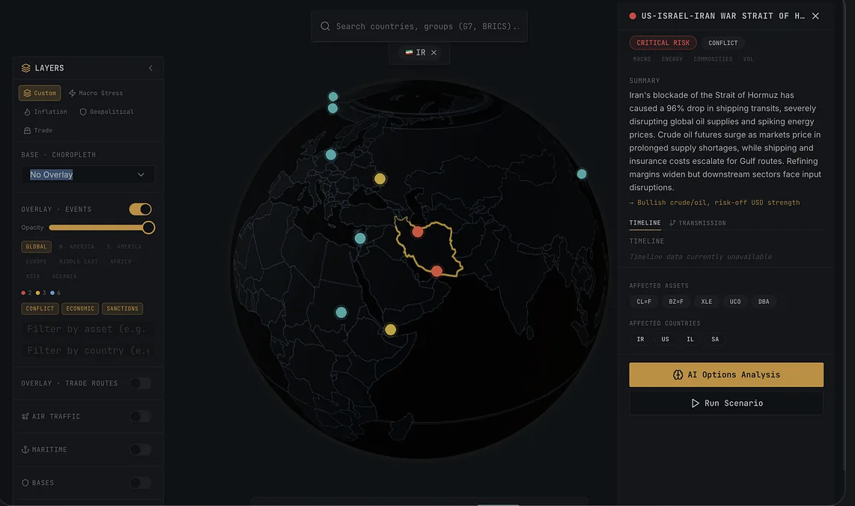Click the search magnifier icon
This screenshot has width=855, height=506.
[x=325, y=26]
